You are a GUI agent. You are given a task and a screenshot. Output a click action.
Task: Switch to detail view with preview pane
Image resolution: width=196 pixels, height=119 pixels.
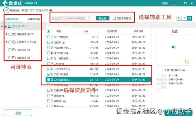[x=189, y=18]
